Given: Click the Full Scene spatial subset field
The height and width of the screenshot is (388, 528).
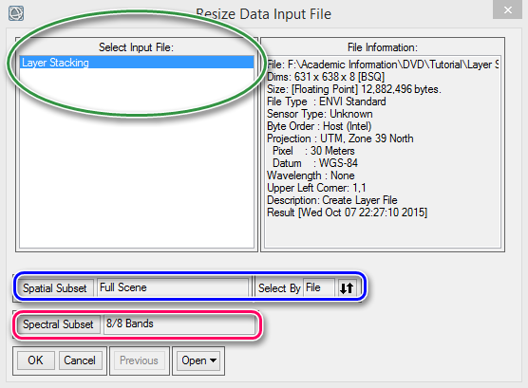Looking at the screenshot, I should pos(173,287).
